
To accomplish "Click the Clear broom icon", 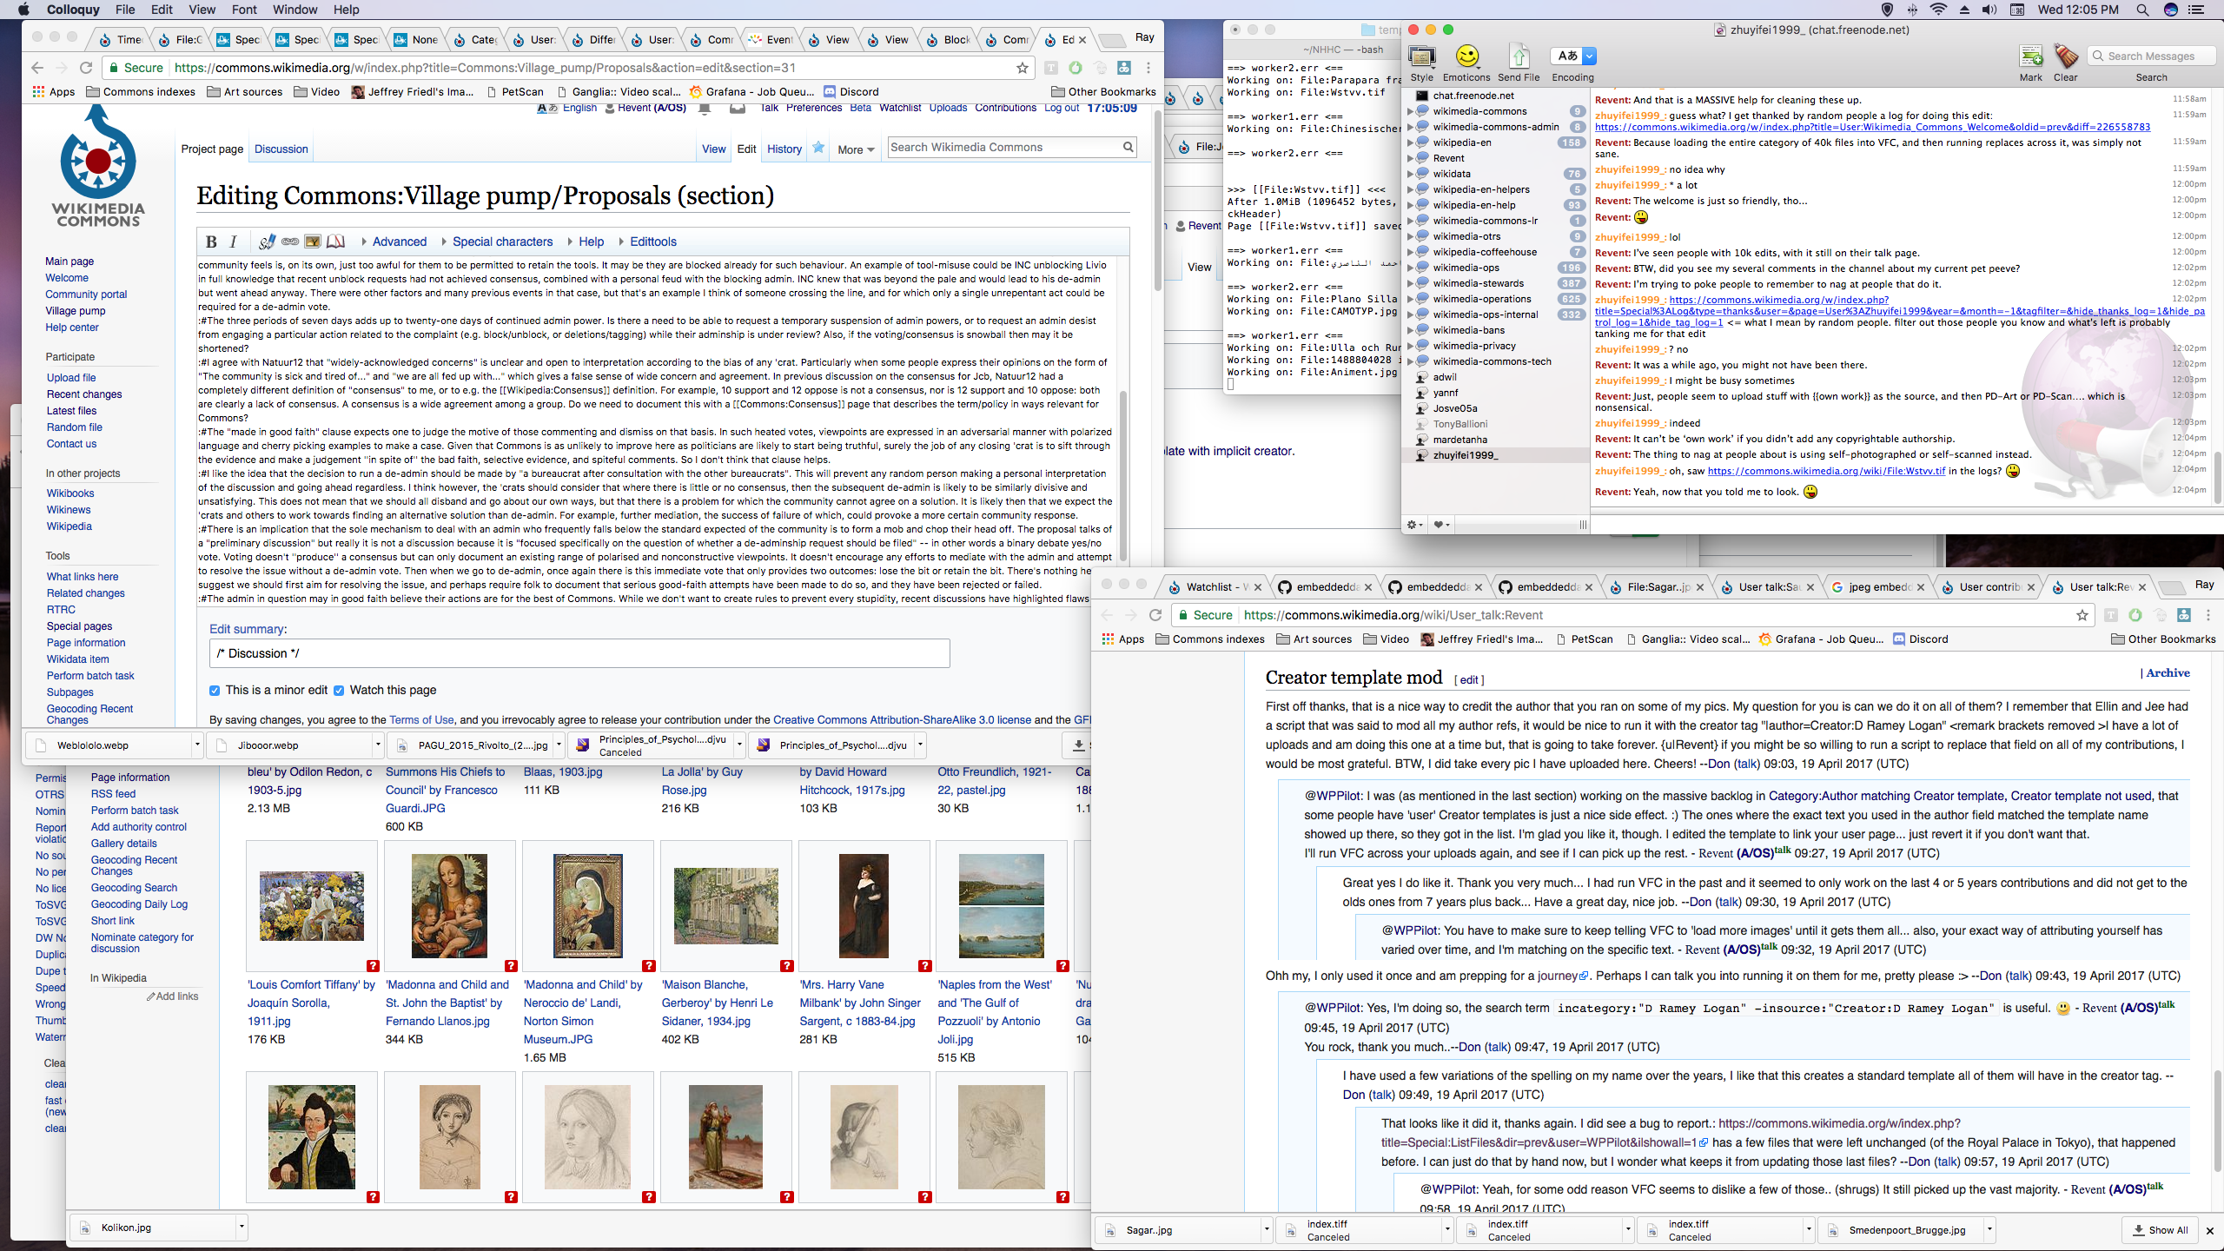I will (2066, 62).
